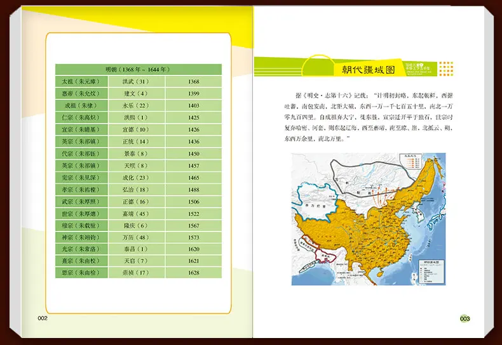Select the cell 代宗（朱祁钰）

coord(81,153)
